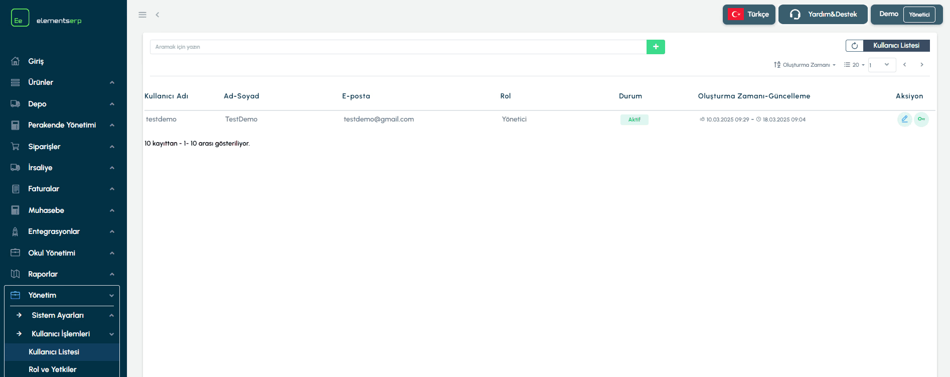The image size is (950, 377).
Task: Click the 10.03.2025 09:29 creation date
Action: [727, 119]
